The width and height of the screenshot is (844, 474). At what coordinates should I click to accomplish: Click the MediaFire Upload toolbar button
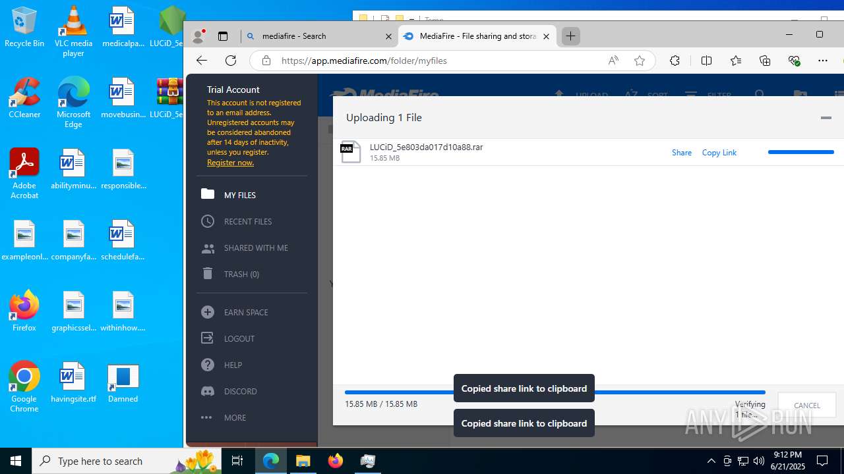click(582, 95)
